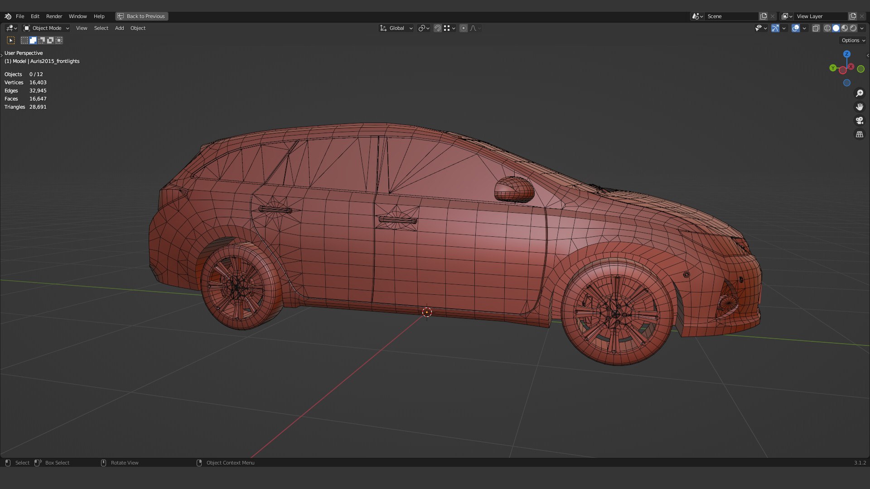Browse scenes via the Scene icon
The height and width of the screenshot is (489, 870).
click(x=697, y=16)
